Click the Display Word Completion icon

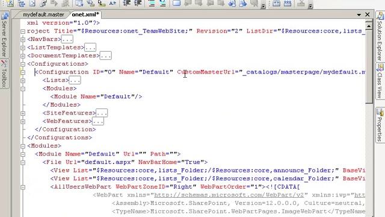(112, 3)
